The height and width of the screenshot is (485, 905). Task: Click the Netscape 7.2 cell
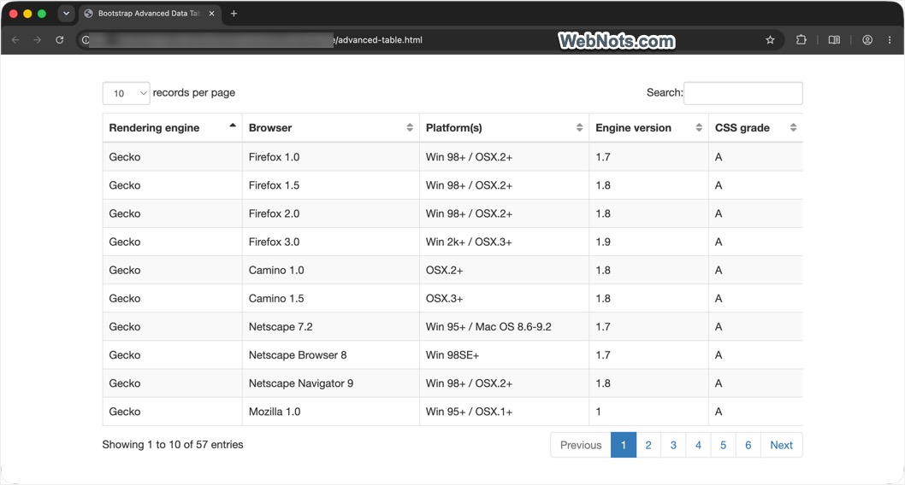pyautogui.click(x=331, y=326)
